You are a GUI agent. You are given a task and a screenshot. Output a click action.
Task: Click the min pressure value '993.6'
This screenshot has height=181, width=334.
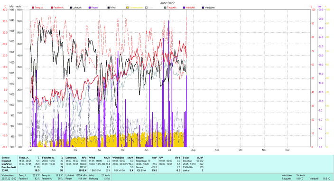tap(83, 161)
